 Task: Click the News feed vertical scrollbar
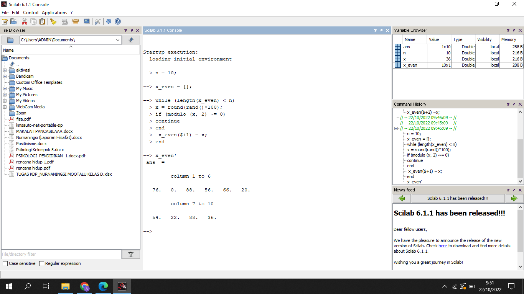521,237
